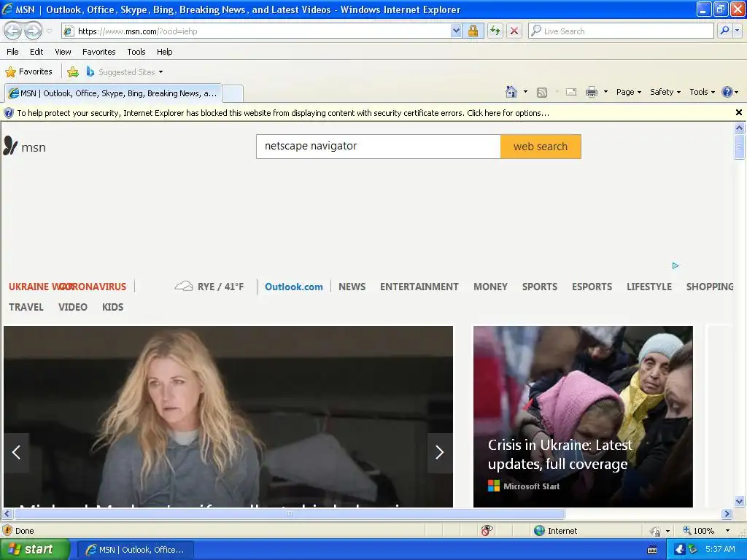The image size is (747, 560).
Task: Run search with the magnifier button
Action: (724, 31)
